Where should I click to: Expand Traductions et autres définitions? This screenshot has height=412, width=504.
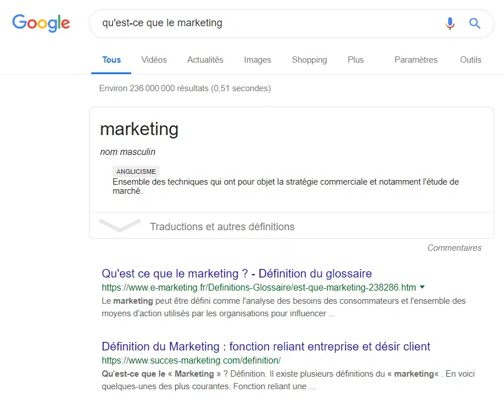coord(222,227)
